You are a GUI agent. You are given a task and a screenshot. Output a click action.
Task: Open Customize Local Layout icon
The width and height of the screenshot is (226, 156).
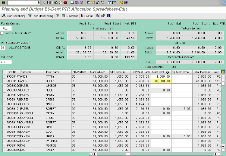126,2
